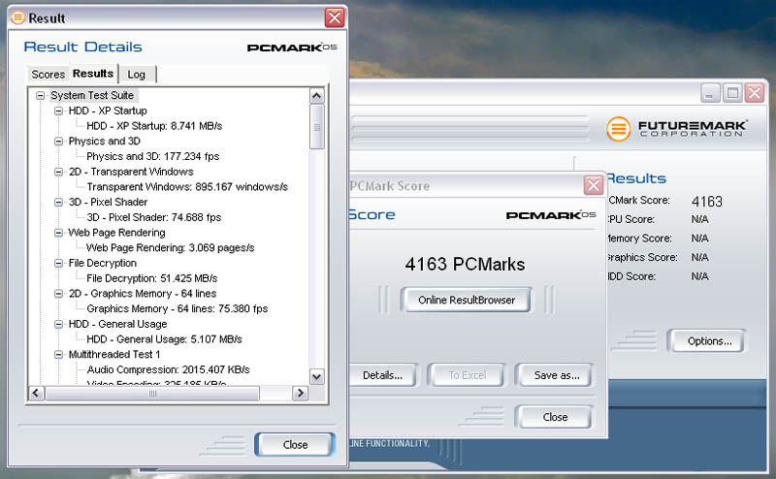
Task: Close the PCMark Score dialog with X
Action: pos(593,185)
